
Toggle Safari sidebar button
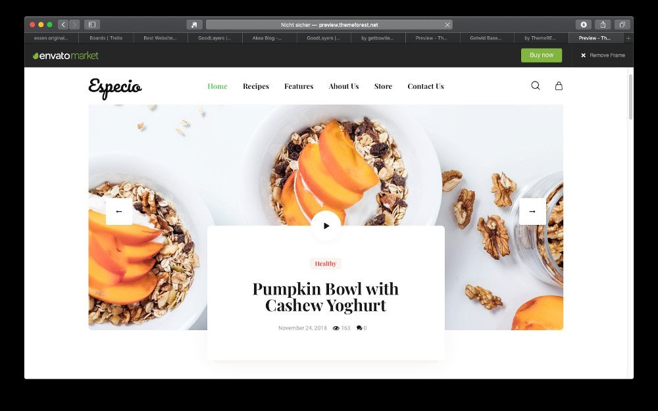tap(92, 25)
